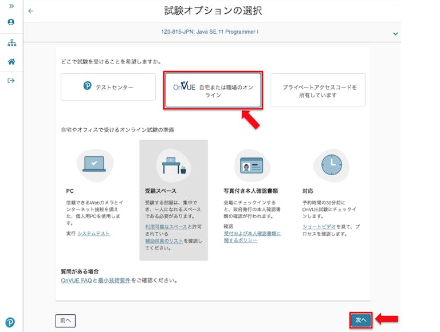
Task: Click the sitemap hierarchy icon in sidebar
Action: click(x=12, y=42)
